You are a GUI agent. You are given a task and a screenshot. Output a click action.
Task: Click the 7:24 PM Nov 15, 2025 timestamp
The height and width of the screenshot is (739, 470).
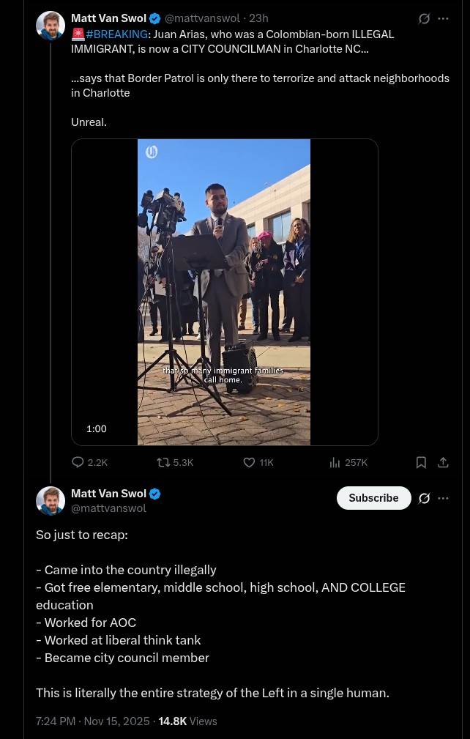pyautogui.click(x=92, y=721)
